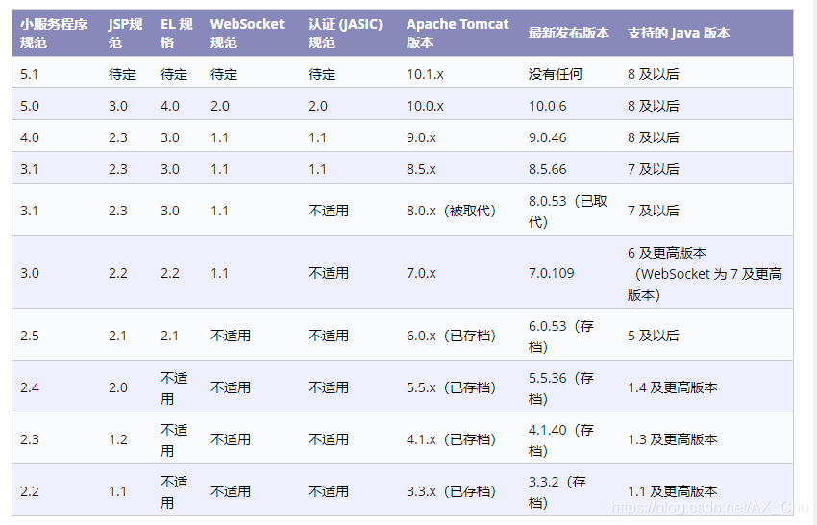Click the '最新发布版本' column header
The image size is (817, 525).
(568, 33)
